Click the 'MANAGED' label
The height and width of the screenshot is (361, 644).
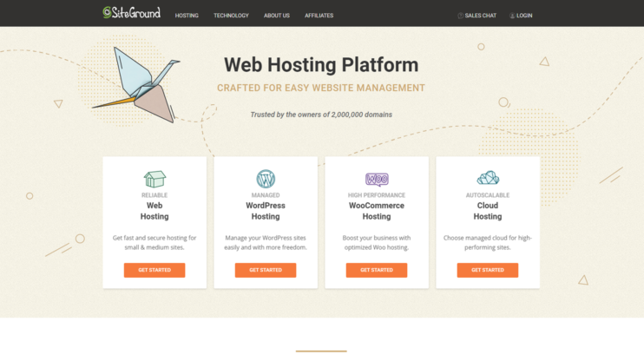[x=266, y=195]
